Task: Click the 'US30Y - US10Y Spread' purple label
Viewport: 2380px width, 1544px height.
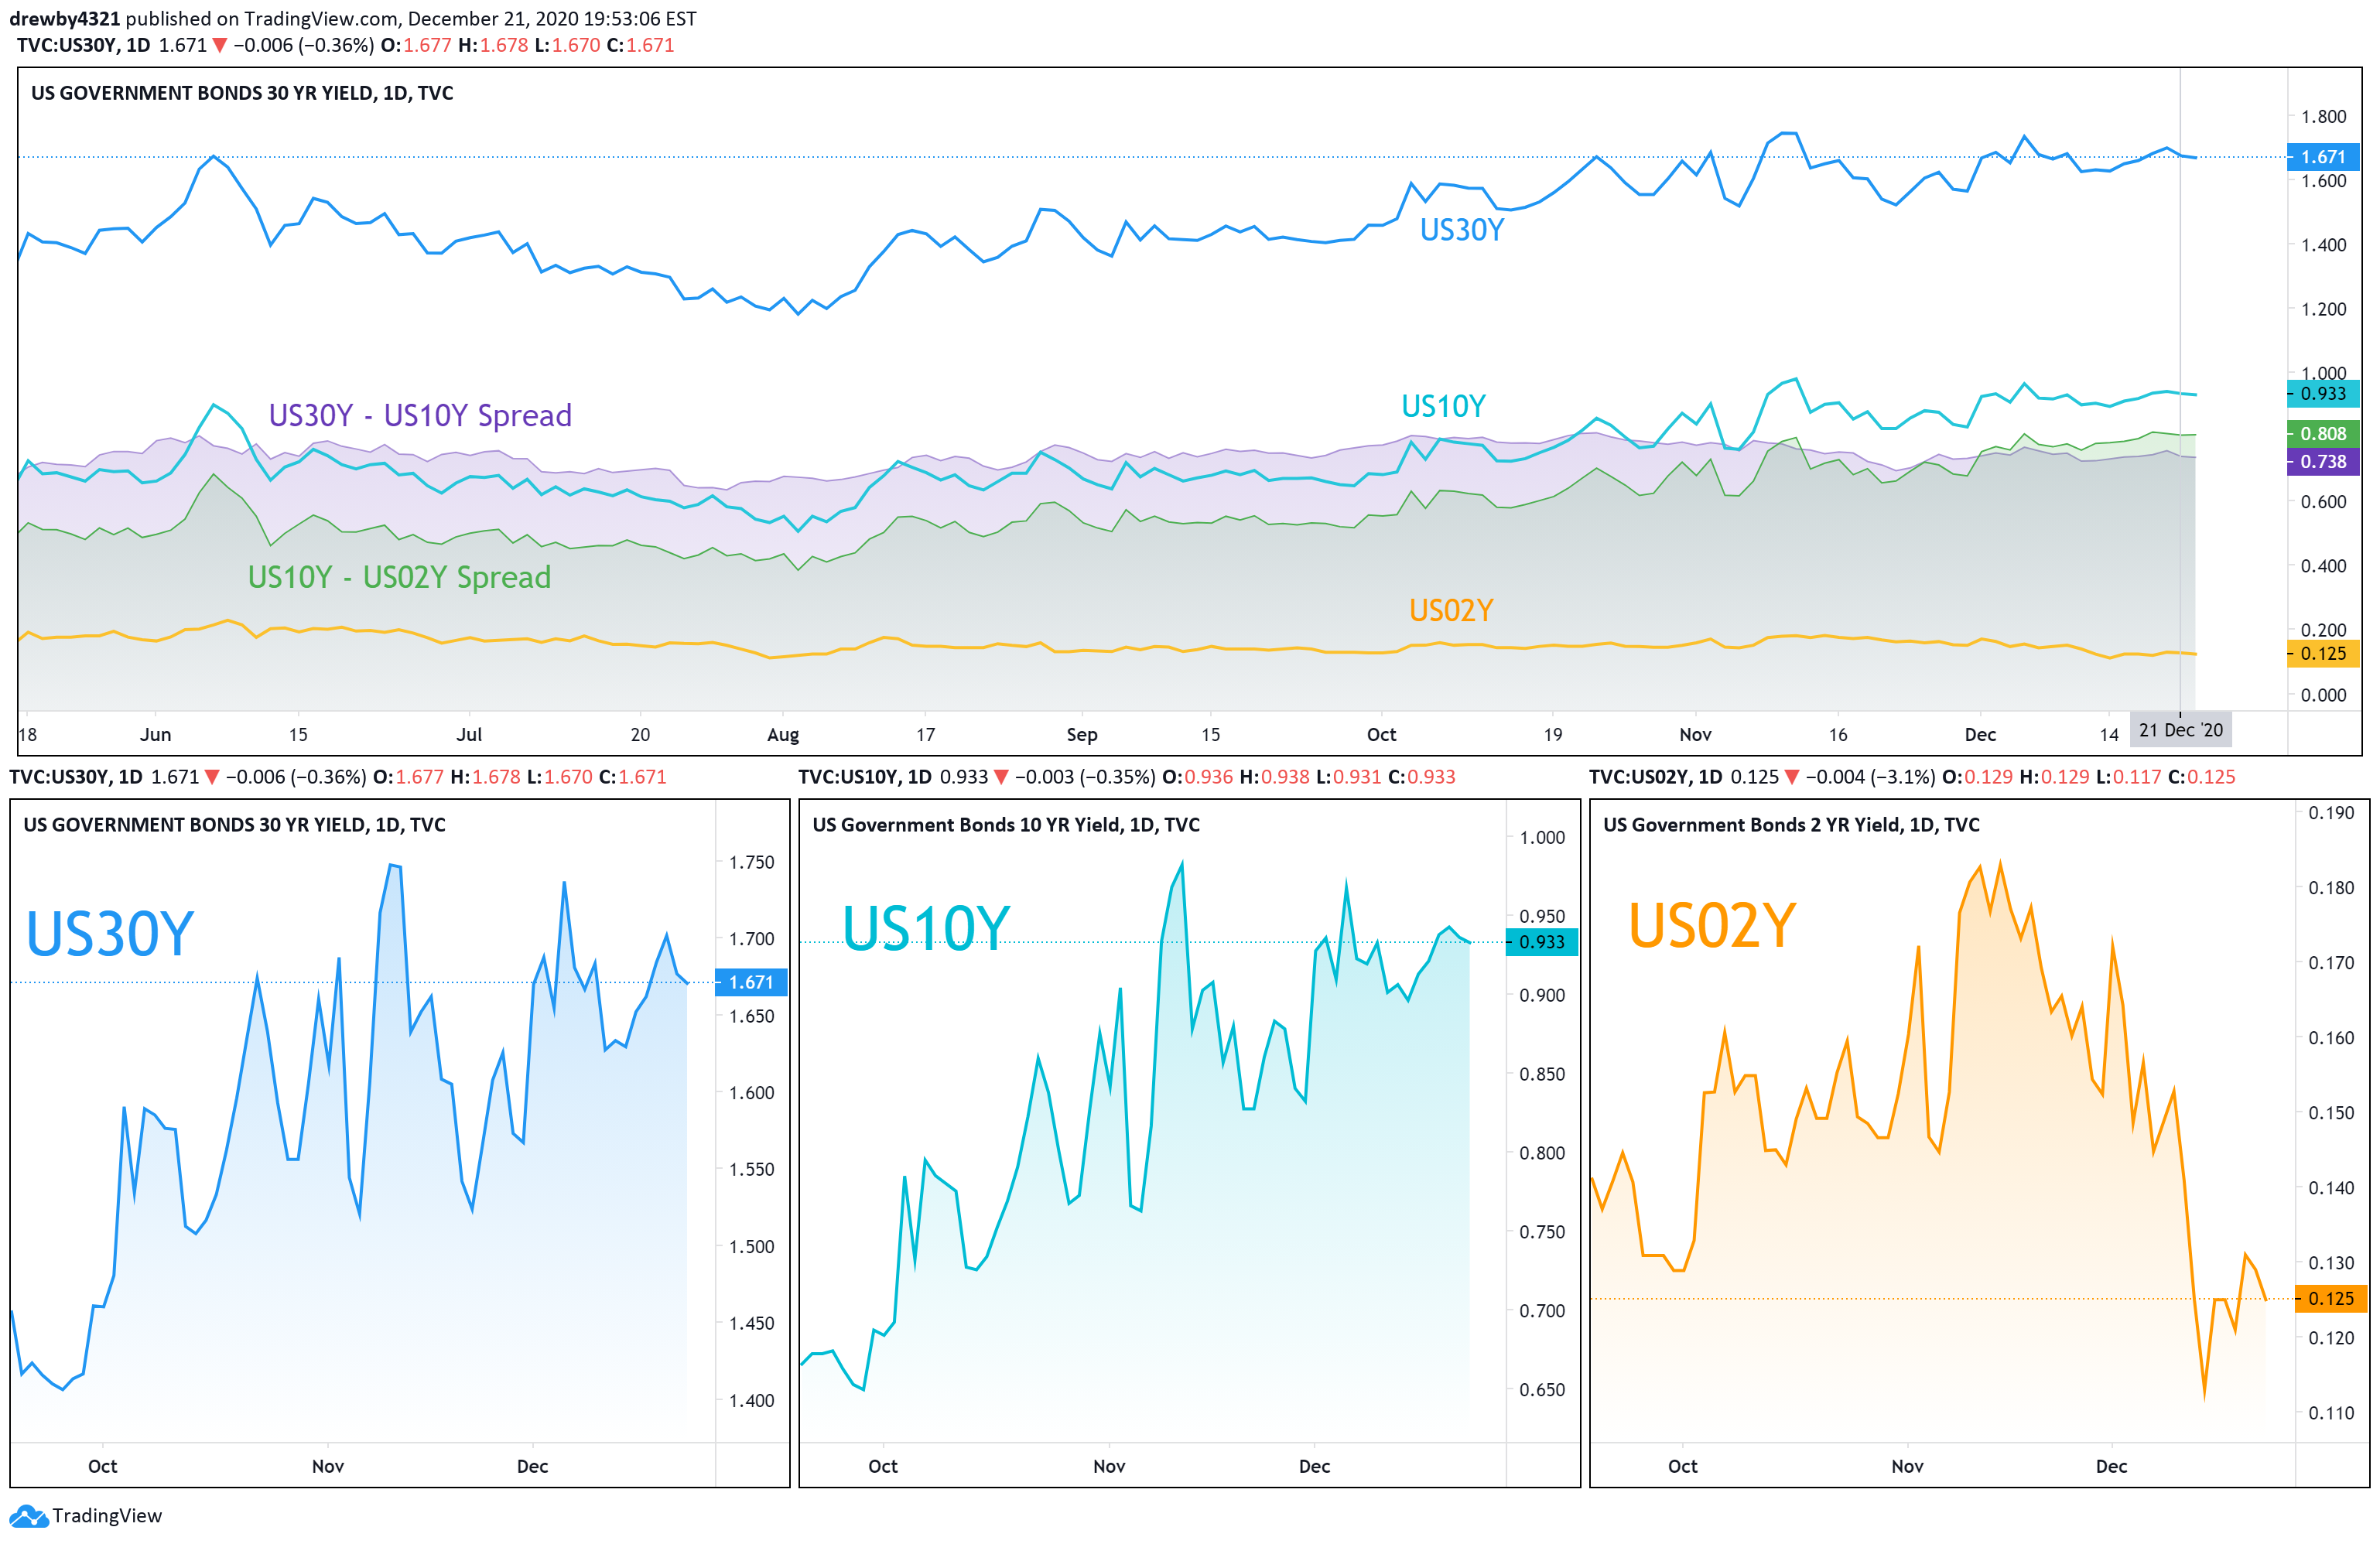Action: coord(420,415)
